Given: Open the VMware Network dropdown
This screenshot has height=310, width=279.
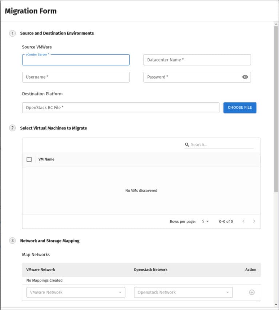Looking at the screenshot, I should click(x=76, y=292).
